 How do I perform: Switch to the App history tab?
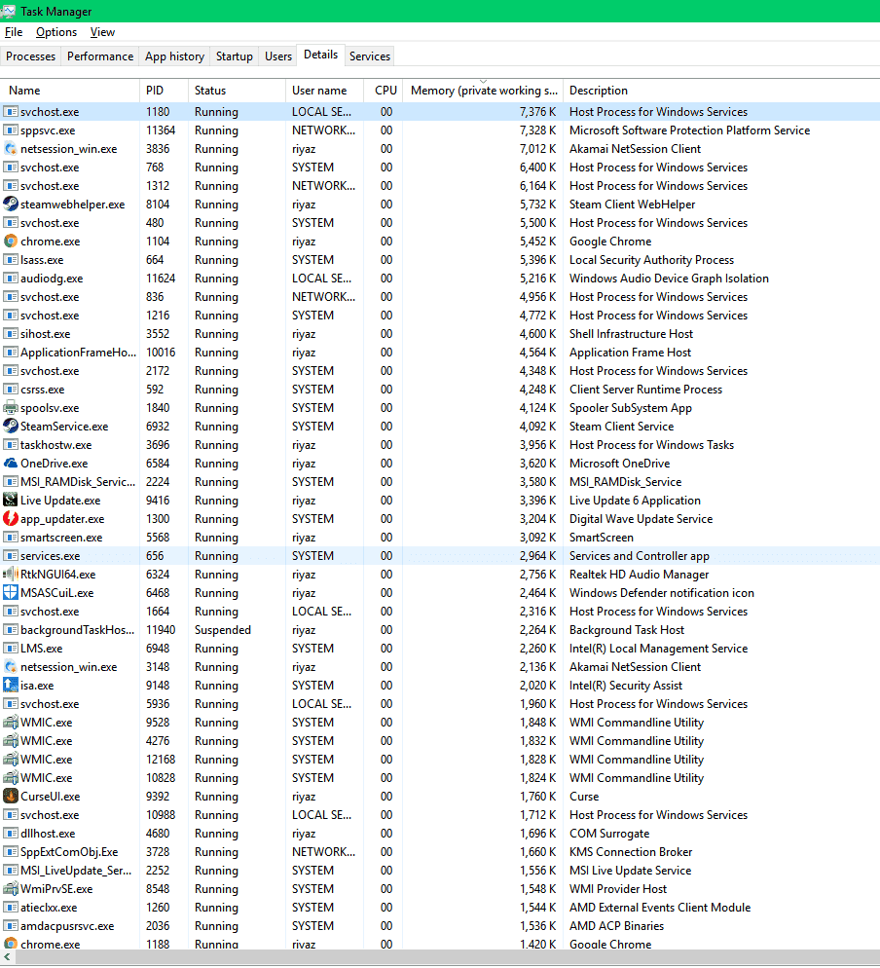174,56
